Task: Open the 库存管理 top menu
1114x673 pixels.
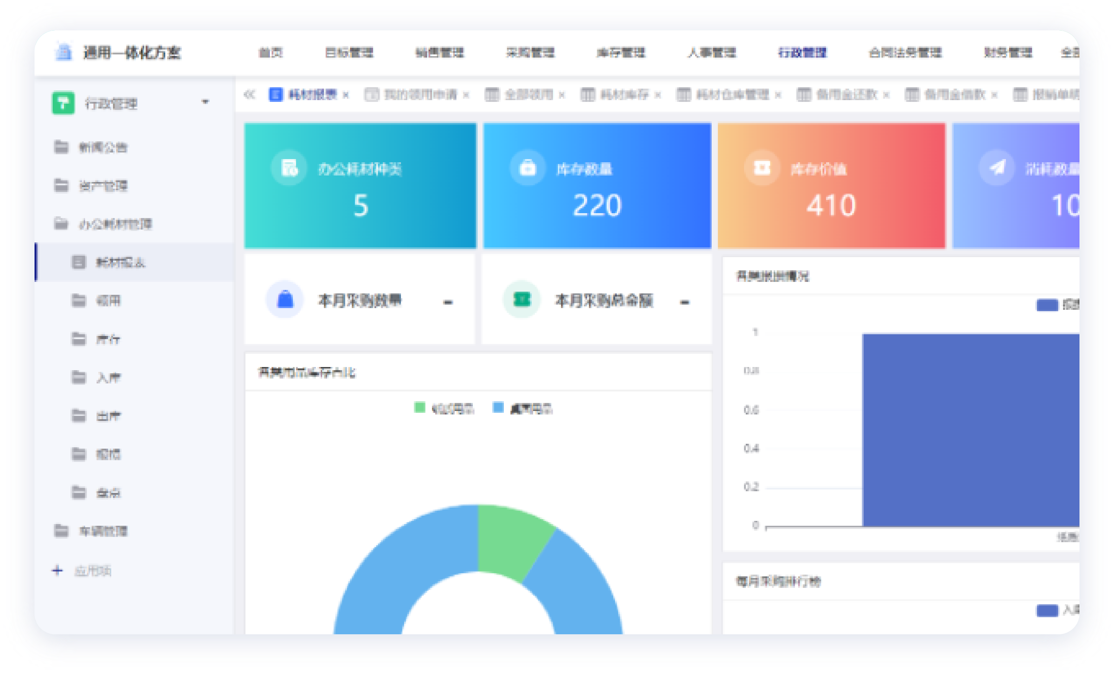Action: click(x=621, y=52)
